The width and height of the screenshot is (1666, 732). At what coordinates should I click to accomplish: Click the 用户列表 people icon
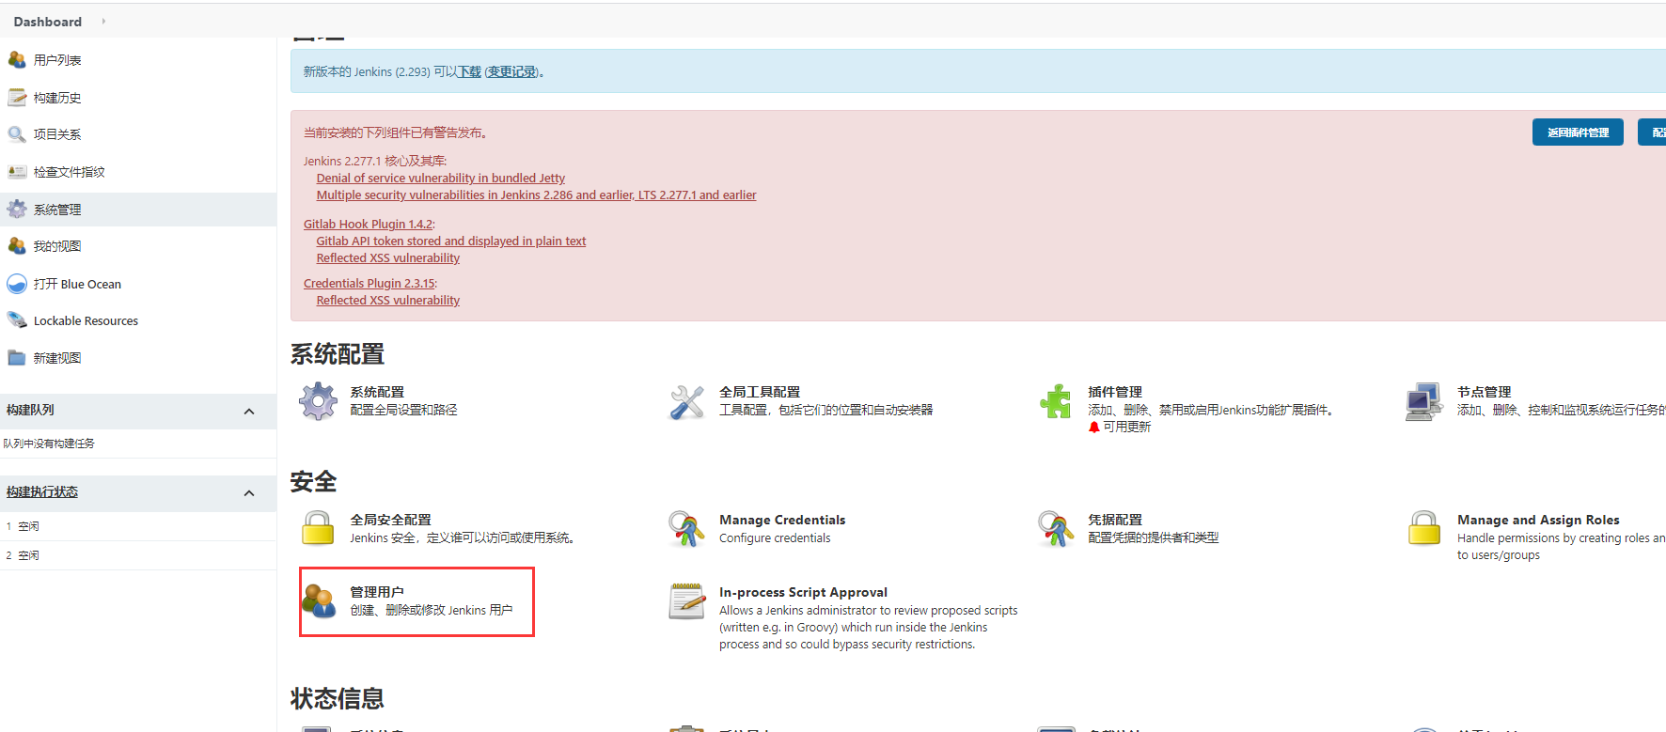pos(17,60)
